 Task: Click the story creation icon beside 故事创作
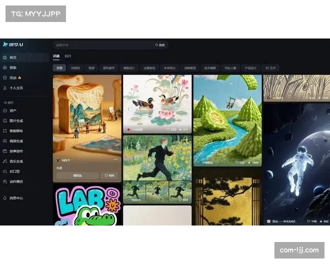point(5,151)
